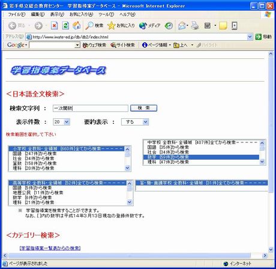Click the Print icon in toolbar
Viewport: 276px width, 269px height.
195,26
